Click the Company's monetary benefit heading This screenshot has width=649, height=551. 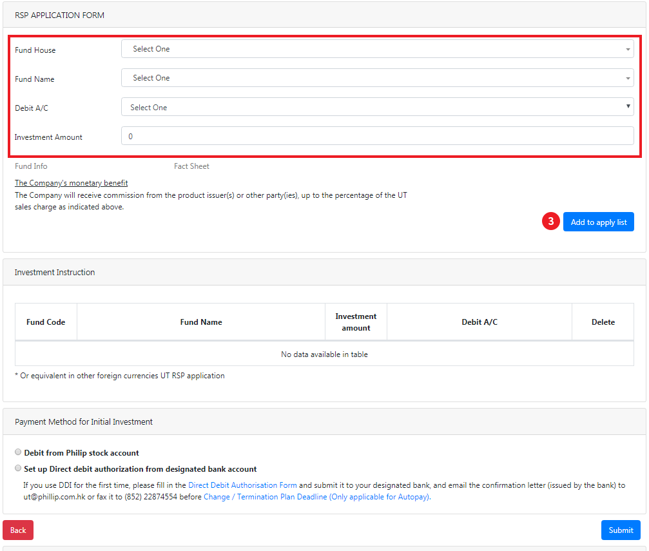click(71, 183)
